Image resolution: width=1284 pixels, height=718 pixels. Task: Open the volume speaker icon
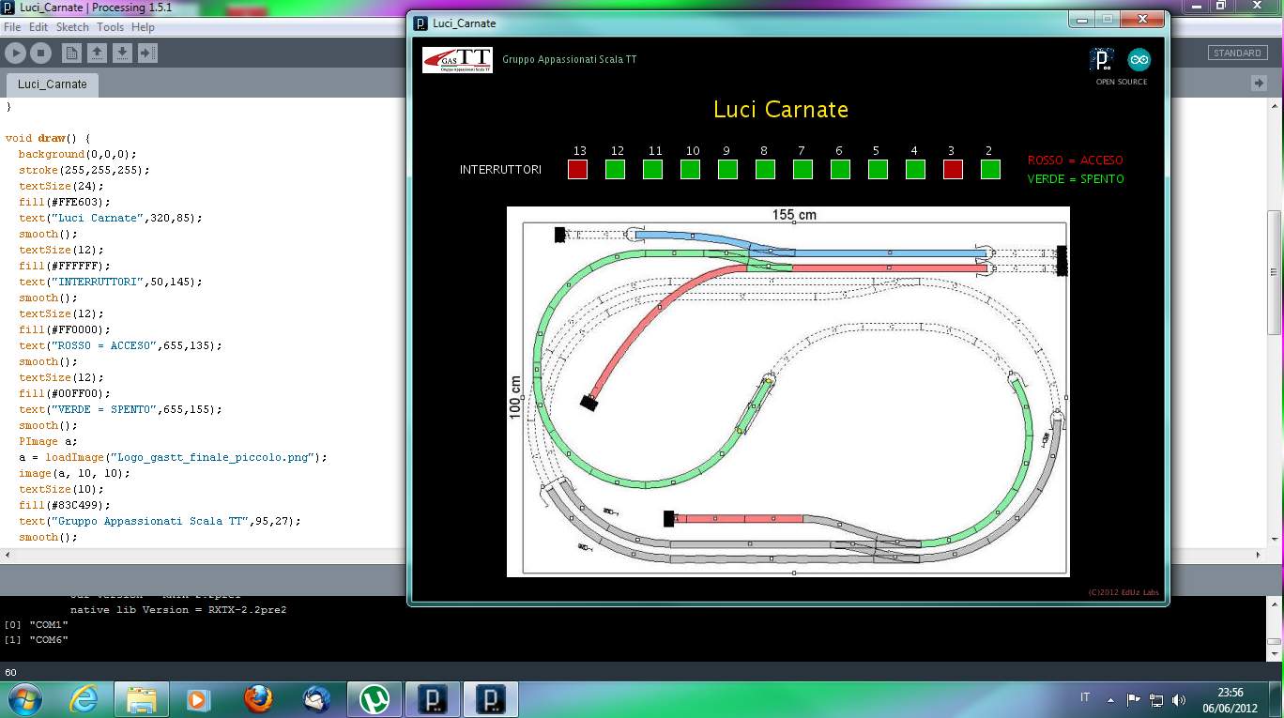1179,700
